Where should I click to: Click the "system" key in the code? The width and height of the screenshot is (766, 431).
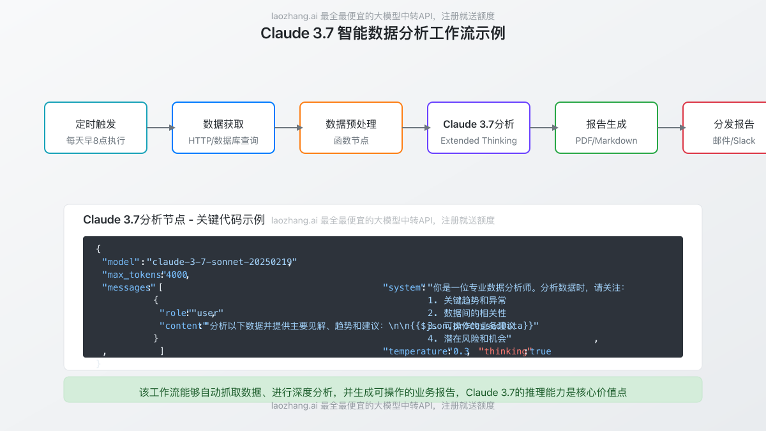coord(404,287)
